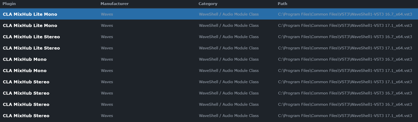Click WaveShell category in Lite Mono 17.1 row
The image size is (418, 122).
click(229, 26)
